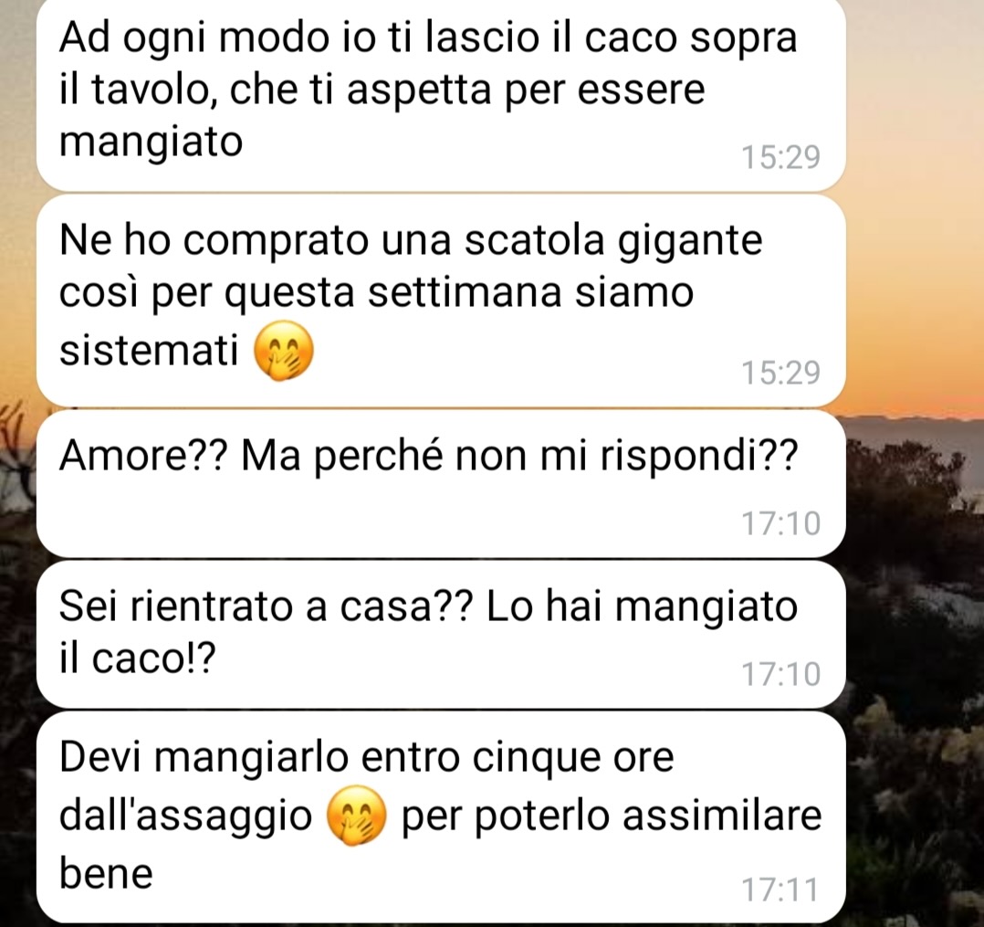Select the "Ne ho comprato una scatola gigante" message
The width and height of the screenshot is (984, 927).
point(441,300)
